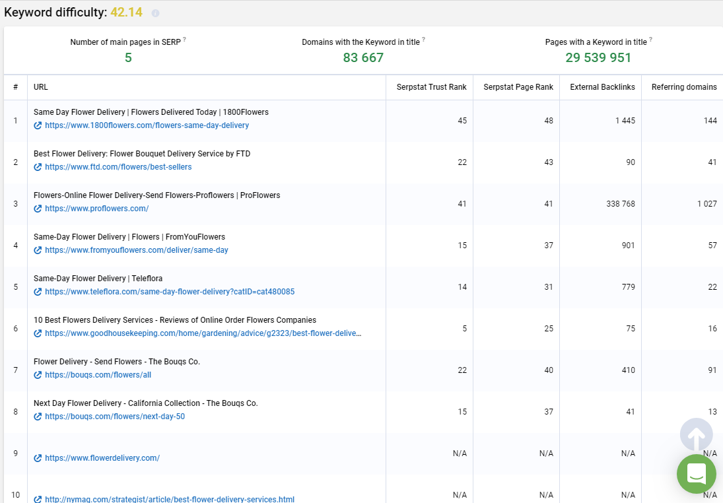
Task: Click title '10 Best Flowers Delivery Services - Reviews of Online Order Flowers Companies'
Action: click(x=175, y=320)
